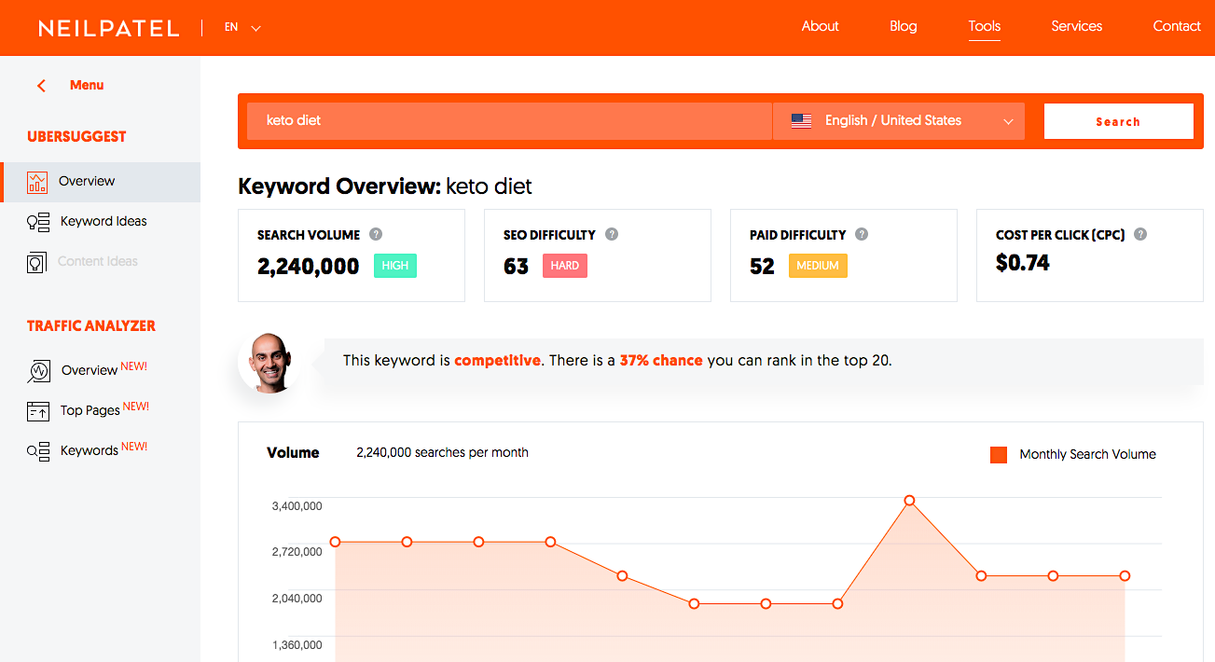The width and height of the screenshot is (1215, 662).
Task: Click the Keyword Ideas lightbulb icon
Action: (37, 222)
